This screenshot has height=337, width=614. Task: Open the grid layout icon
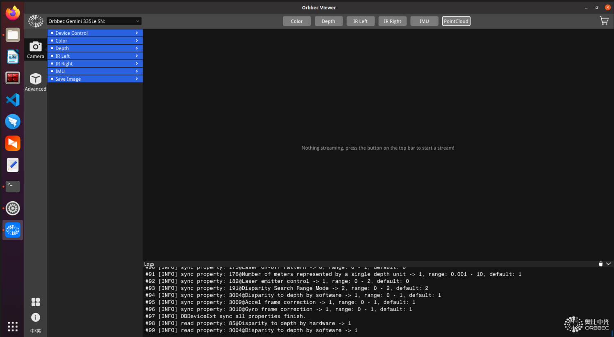tap(36, 302)
